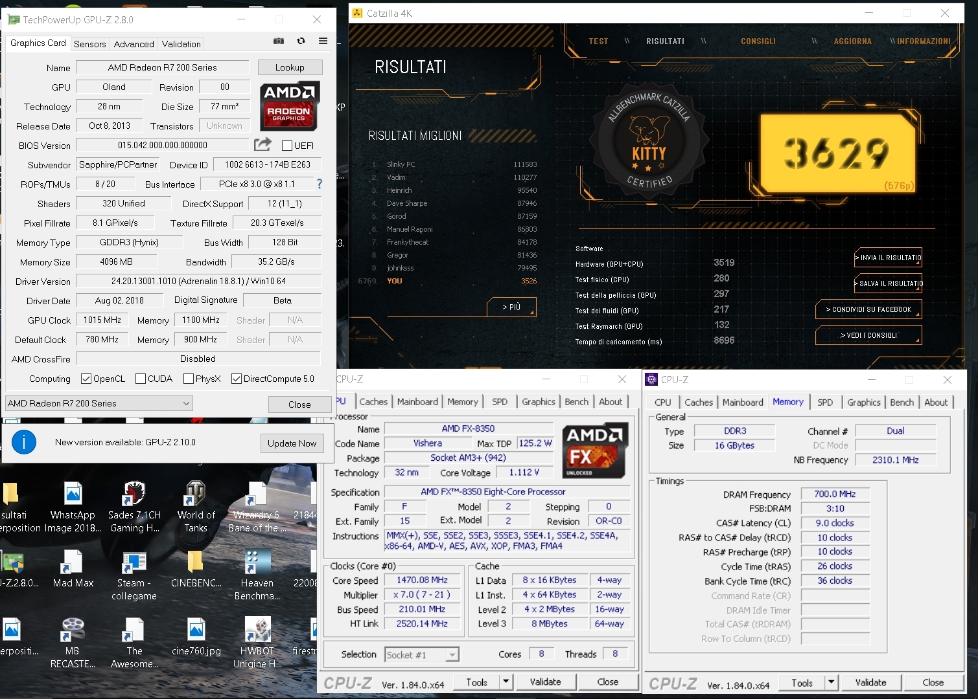
Task: Open Wizardry 6 Bane desktop shortcut
Action: click(x=257, y=508)
